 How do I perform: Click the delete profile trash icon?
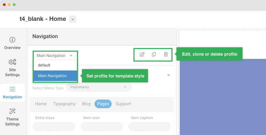point(166,55)
